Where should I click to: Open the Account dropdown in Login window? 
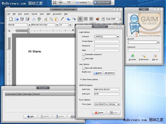[x=158, y=42]
